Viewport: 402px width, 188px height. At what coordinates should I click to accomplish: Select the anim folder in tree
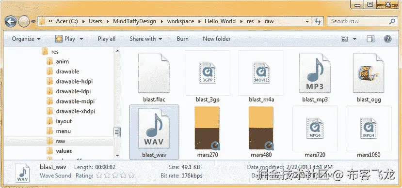(x=58, y=61)
